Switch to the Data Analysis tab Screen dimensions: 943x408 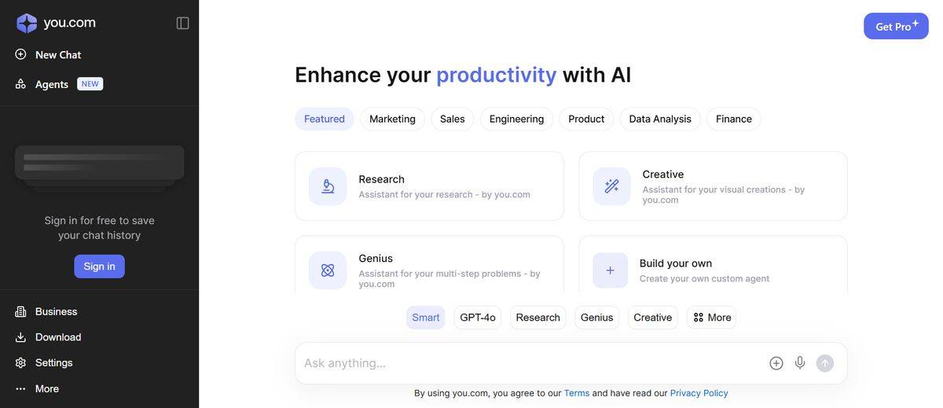coord(660,119)
